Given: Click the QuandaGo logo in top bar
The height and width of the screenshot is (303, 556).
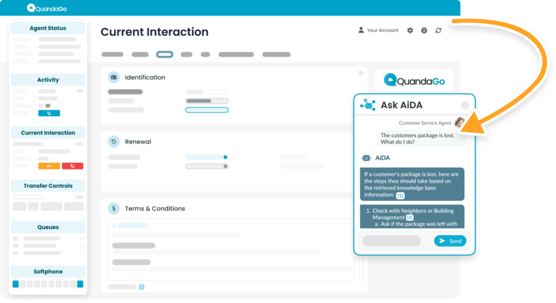Looking at the screenshot, I should click(47, 8).
